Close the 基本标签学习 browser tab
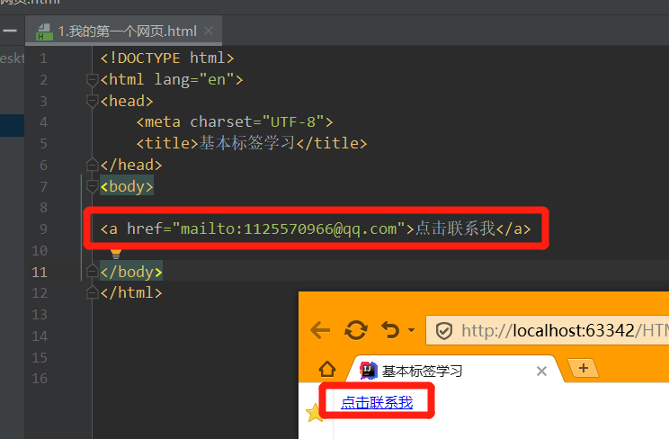 tap(541, 371)
